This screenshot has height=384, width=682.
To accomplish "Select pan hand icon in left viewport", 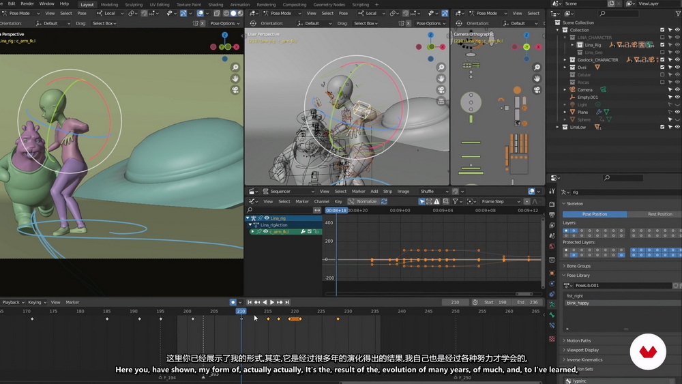I will pos(235,78).
